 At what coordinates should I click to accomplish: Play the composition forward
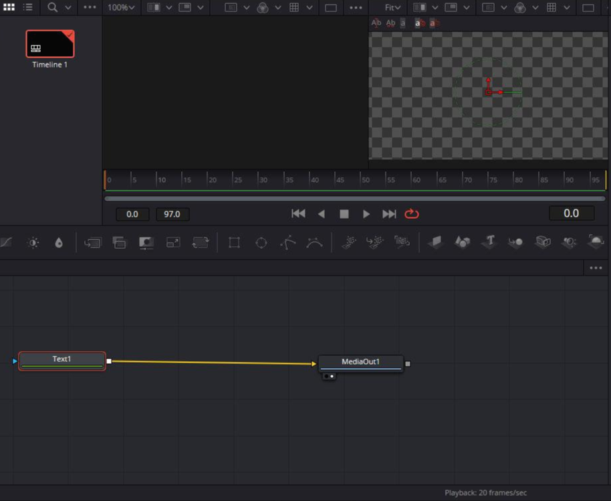click(x=366, y=213)
